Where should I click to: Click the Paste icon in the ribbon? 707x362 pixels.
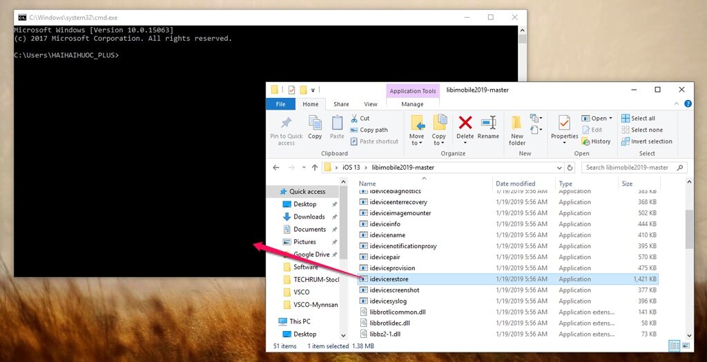pyautogui.click(x=337, y=123)
